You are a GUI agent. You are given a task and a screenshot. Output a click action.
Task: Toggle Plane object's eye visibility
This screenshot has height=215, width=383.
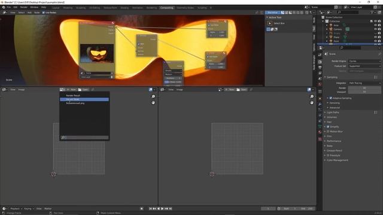tap(375, 37)
